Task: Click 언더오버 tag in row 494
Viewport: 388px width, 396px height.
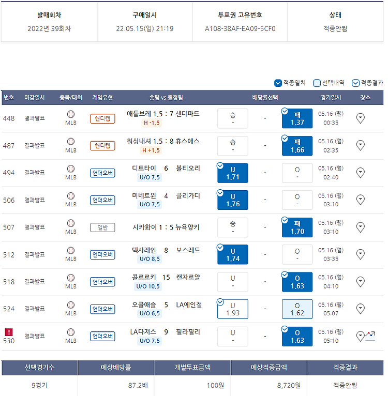Action: point(102,173)
